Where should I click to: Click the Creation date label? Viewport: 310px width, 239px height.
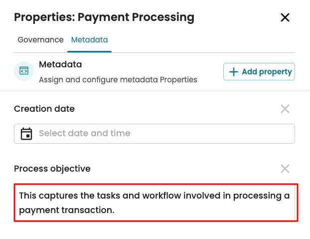(x=44, y=109)
